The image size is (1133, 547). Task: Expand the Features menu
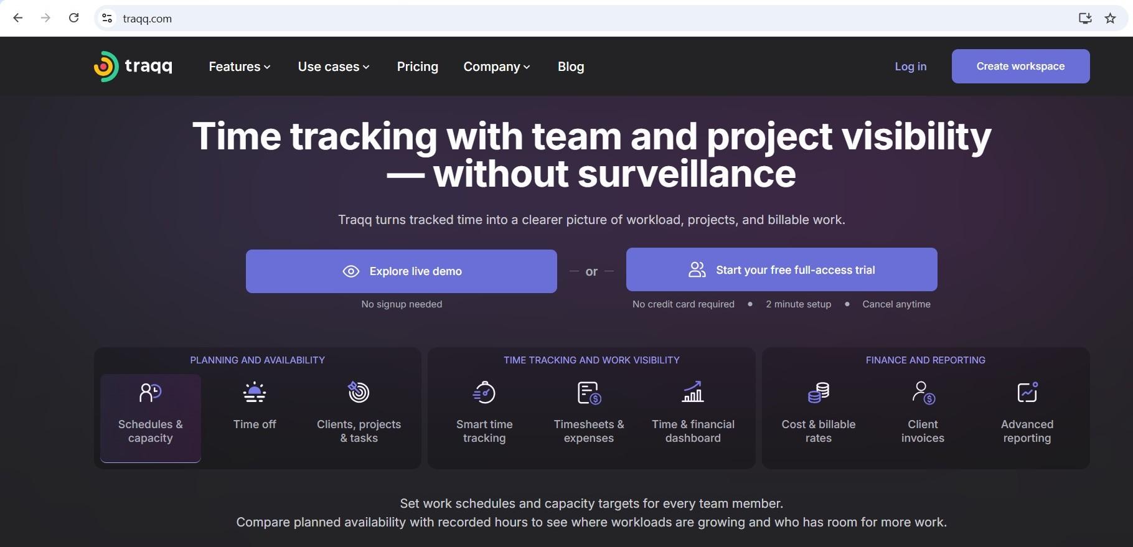240,67
